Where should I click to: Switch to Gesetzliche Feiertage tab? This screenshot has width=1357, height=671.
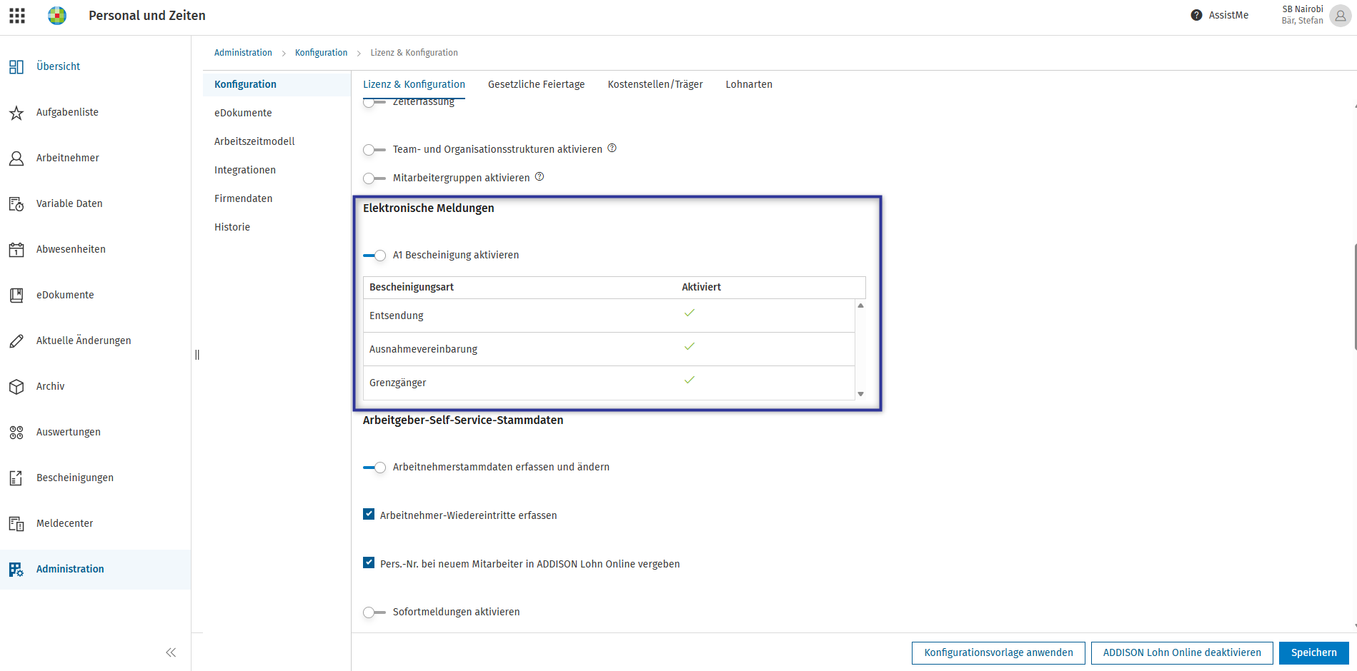[x=536, y=84]
